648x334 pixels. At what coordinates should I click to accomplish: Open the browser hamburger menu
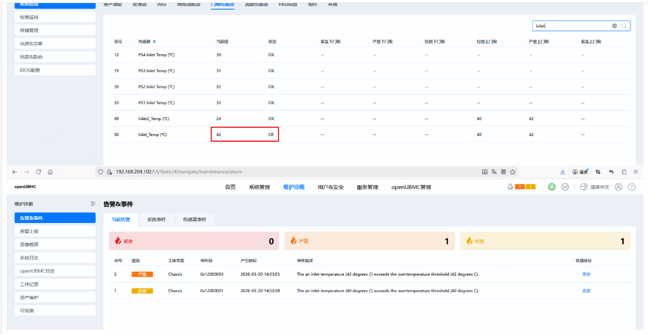click(636, 172)
